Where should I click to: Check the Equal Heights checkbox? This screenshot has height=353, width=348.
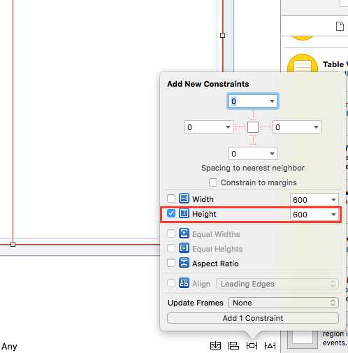point(171,248)
